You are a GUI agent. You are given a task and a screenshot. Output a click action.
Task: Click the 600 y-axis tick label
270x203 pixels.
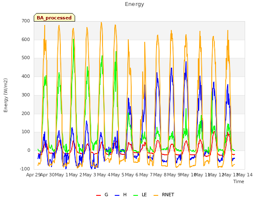pos(26,39)
